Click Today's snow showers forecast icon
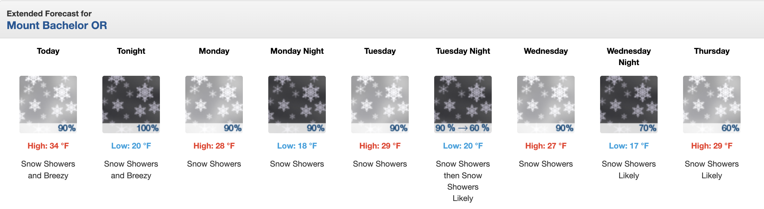Screen dimensions: 764x209 click(48, 104)
